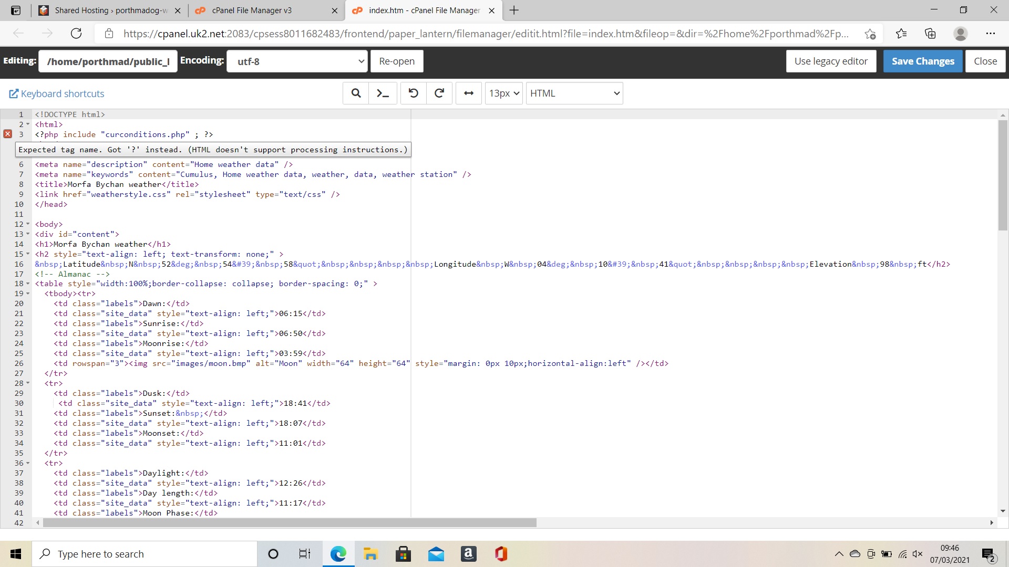
Task: Collapse the table fold on line 18
Action: click(28, 283)
